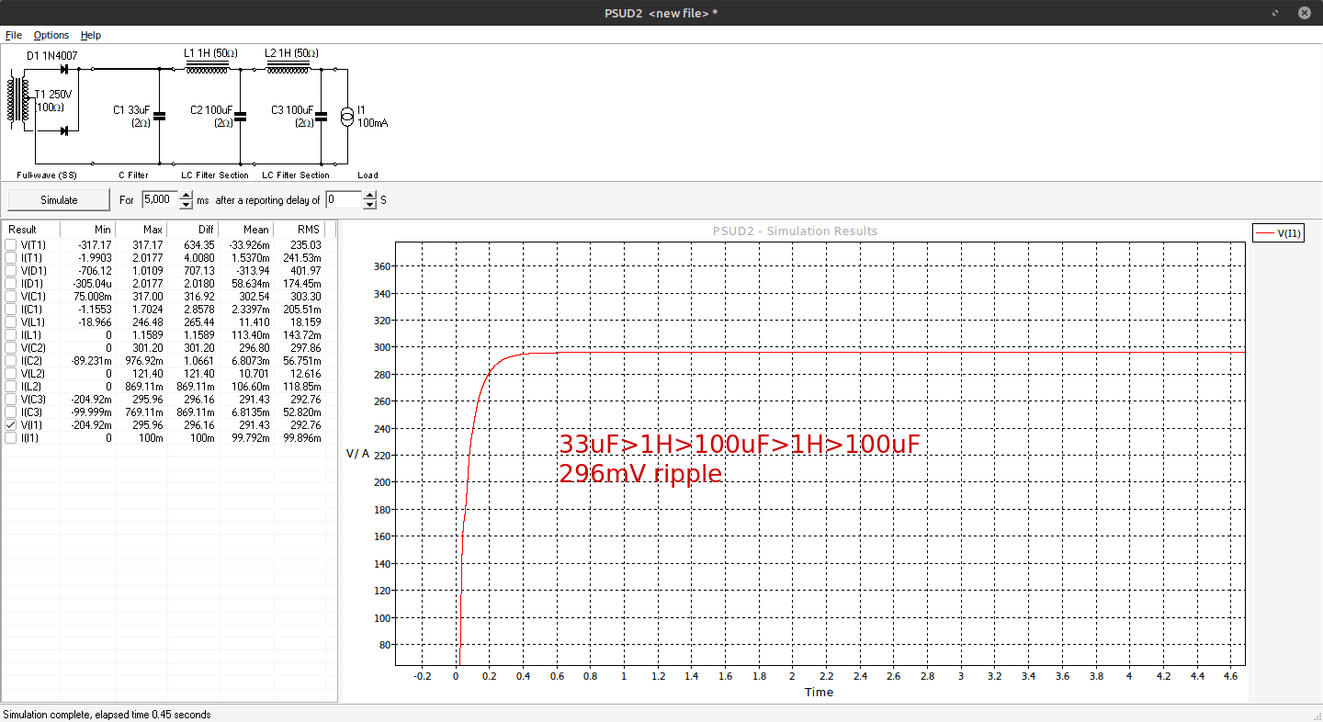Click the V(C3) Diff value 296.16
This screenshot has width=1323, height=722.
pyautogui.click(x=199, y=400)
